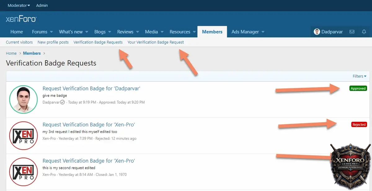Switch to the Members tab
Image resolution: width=372 pixels, height=191 pixels.
click(212, 32)
